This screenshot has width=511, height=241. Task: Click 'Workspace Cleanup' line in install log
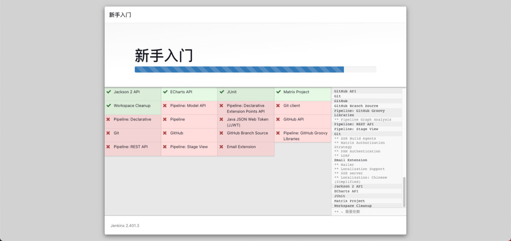click(353, 206)
